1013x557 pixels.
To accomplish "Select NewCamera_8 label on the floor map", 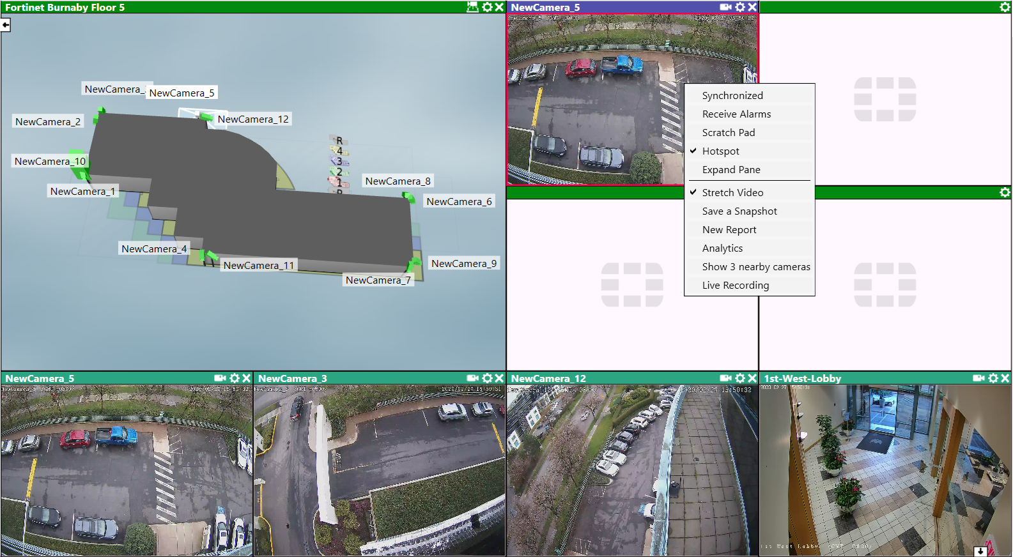I will 398,181.
